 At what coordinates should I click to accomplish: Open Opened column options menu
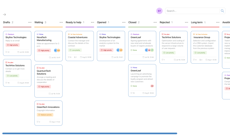(124, 22)
